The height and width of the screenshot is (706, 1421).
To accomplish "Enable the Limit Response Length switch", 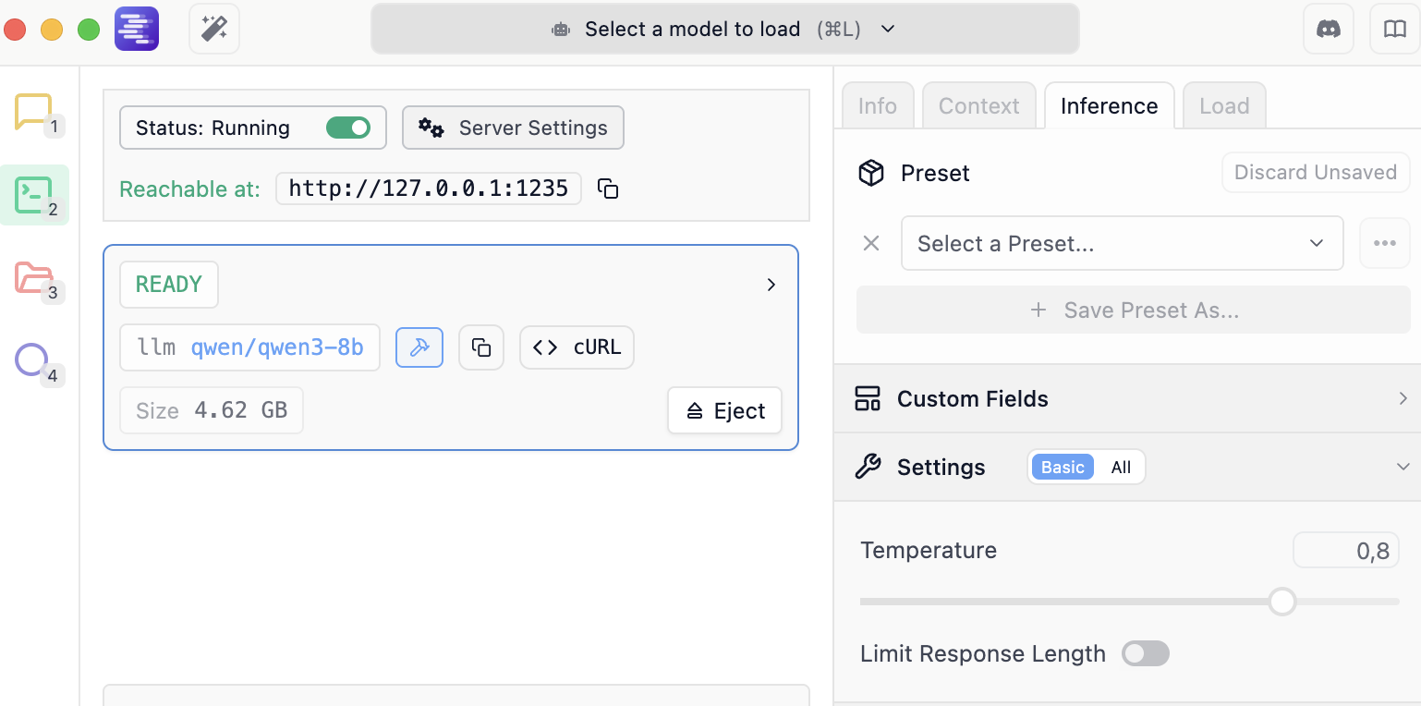I will tap(1145, 654).
